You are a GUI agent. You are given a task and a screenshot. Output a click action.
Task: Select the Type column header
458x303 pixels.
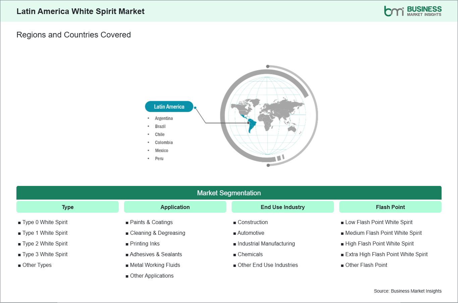(67, 207)
